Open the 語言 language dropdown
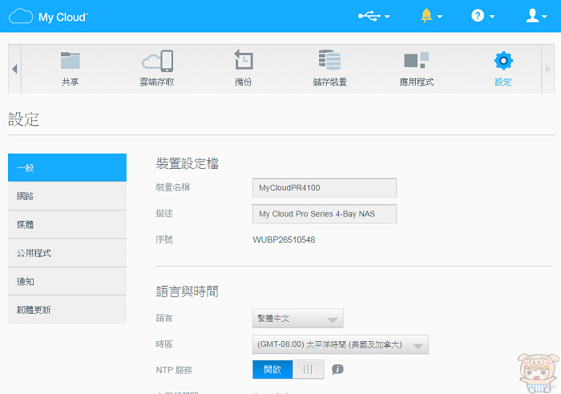 click(297, 318)
